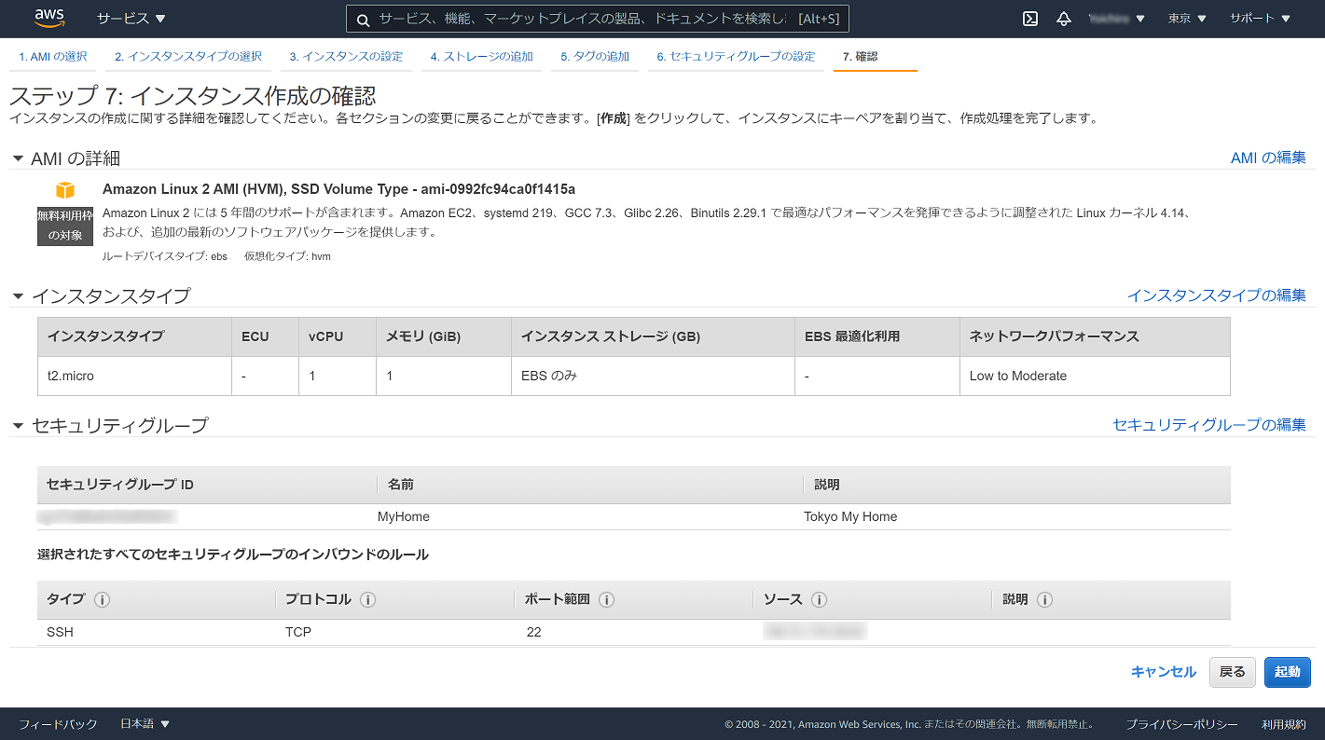Click the フィードバック footer link
The height and width of the screenshot is (740, 1325).
point(58,724)
